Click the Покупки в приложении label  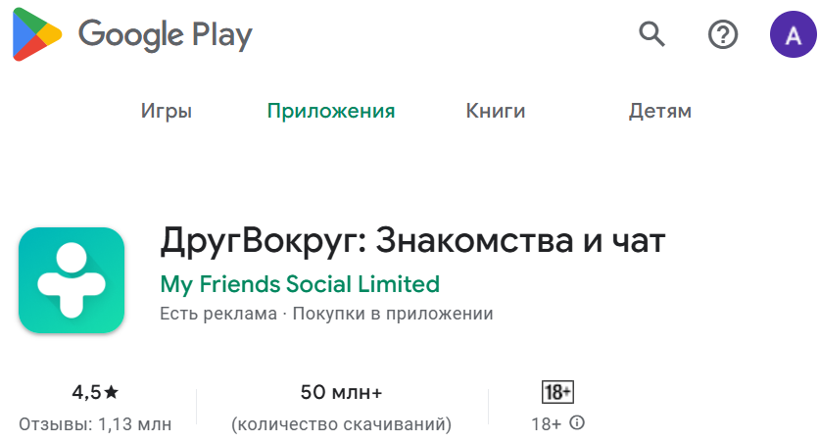393,314
